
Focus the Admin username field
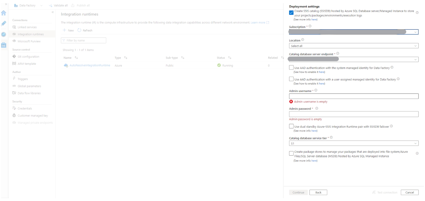click(354, 96)
